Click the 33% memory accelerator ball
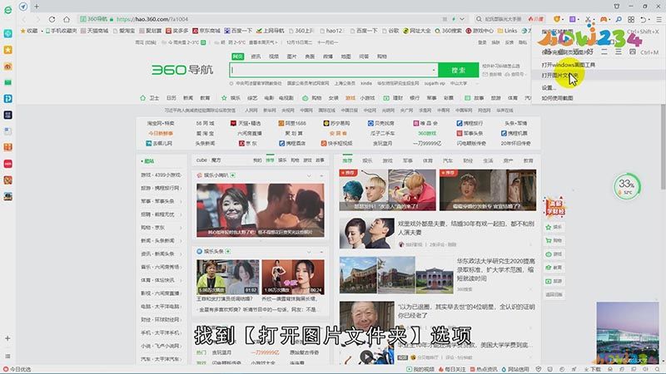This screenshot has width=666, height=374. coord(627,186)
